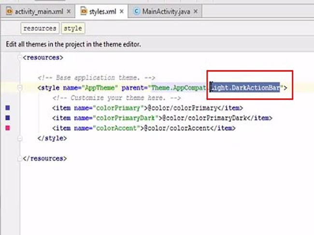Click the "colorAccent" name attribute value
The height and width of the screenshot is (235, 314).
[116, 128]
